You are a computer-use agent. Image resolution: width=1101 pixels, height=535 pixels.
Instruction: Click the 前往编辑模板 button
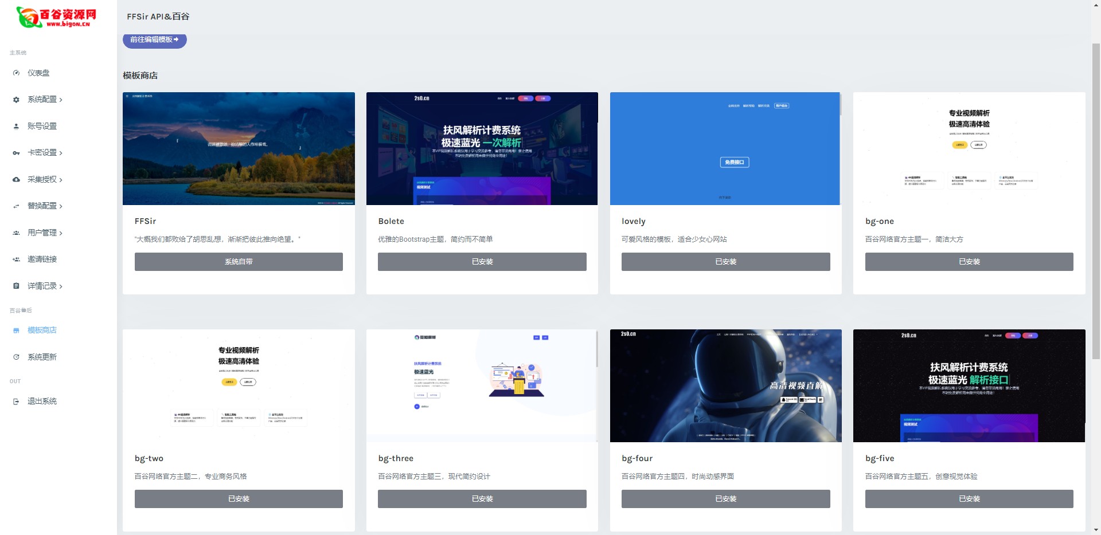pyautogui.click(x=154, y=41)
